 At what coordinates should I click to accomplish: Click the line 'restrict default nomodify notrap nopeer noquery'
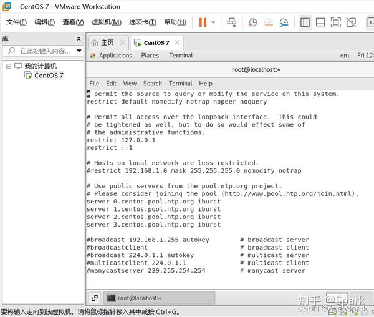pos(177,102)
